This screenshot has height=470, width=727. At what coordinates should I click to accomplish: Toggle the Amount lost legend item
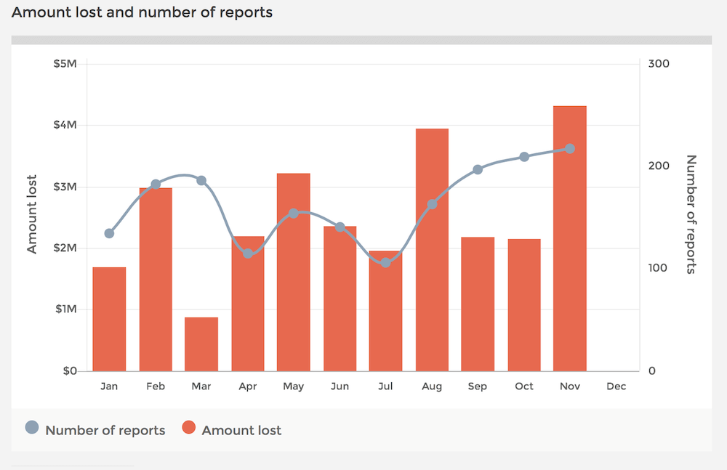click(x=231, y=429)
